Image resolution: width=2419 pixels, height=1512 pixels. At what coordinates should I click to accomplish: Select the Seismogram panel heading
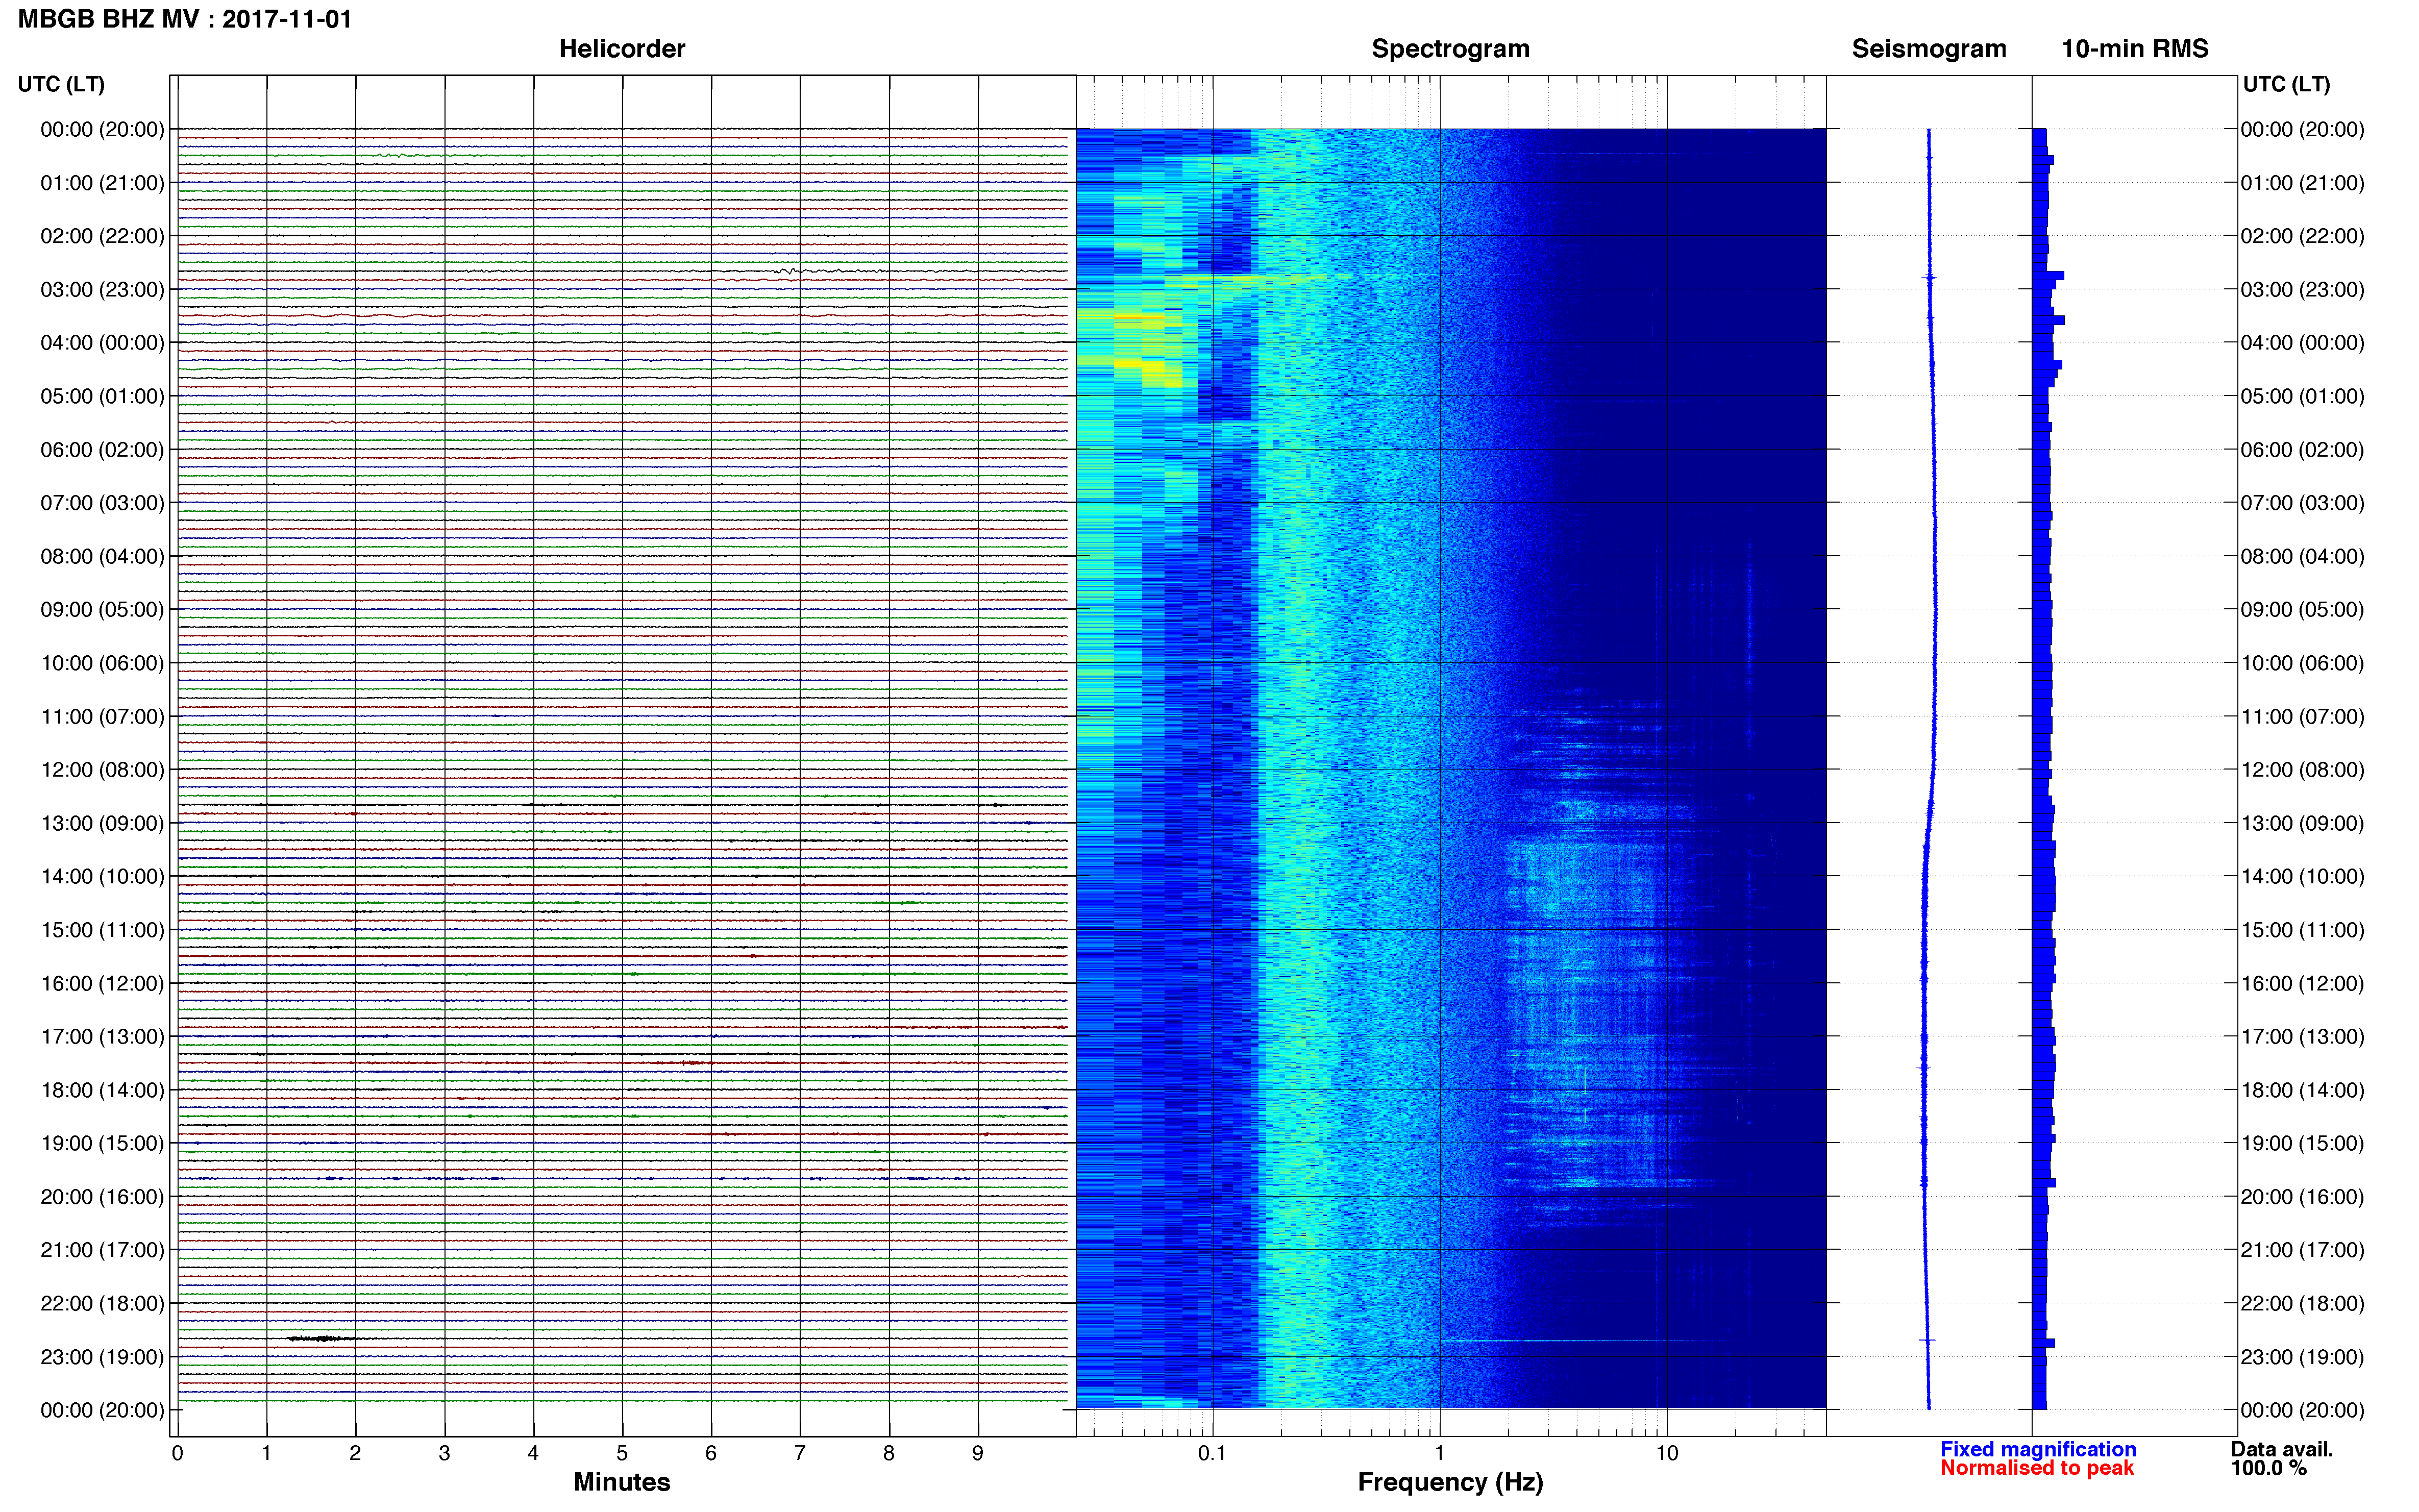click(x=1929, y=49)
